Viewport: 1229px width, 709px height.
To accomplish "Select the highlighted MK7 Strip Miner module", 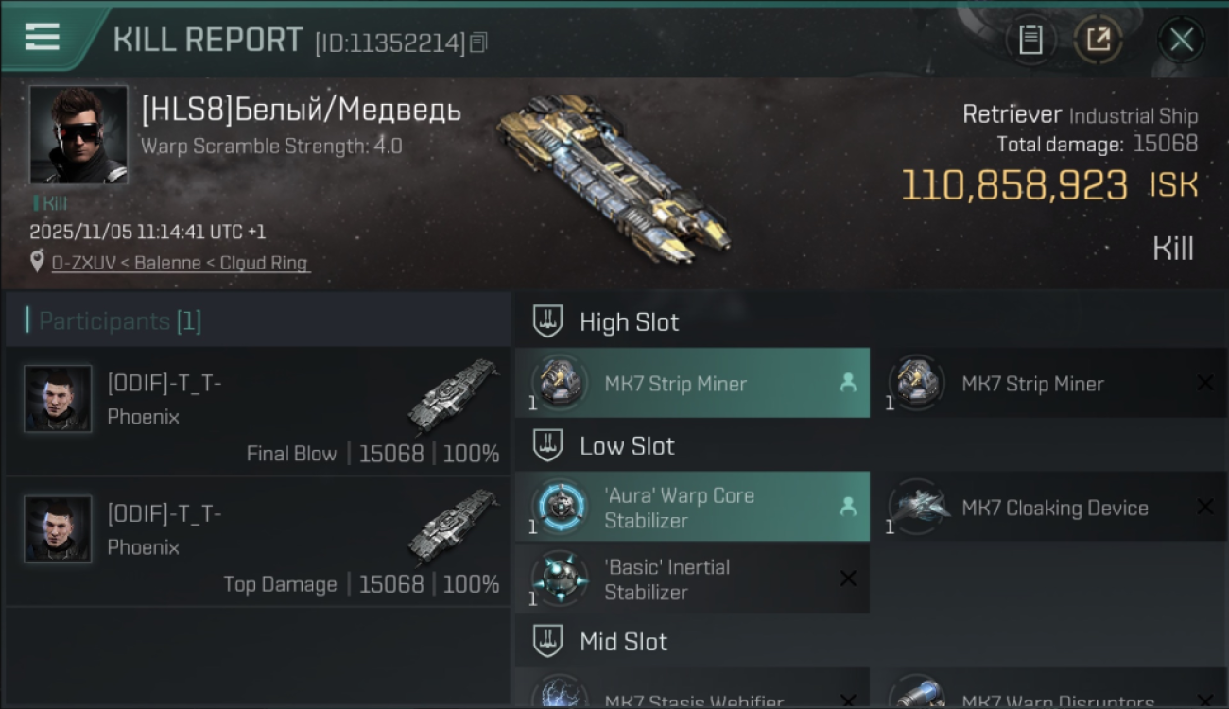I will (692, 383).
